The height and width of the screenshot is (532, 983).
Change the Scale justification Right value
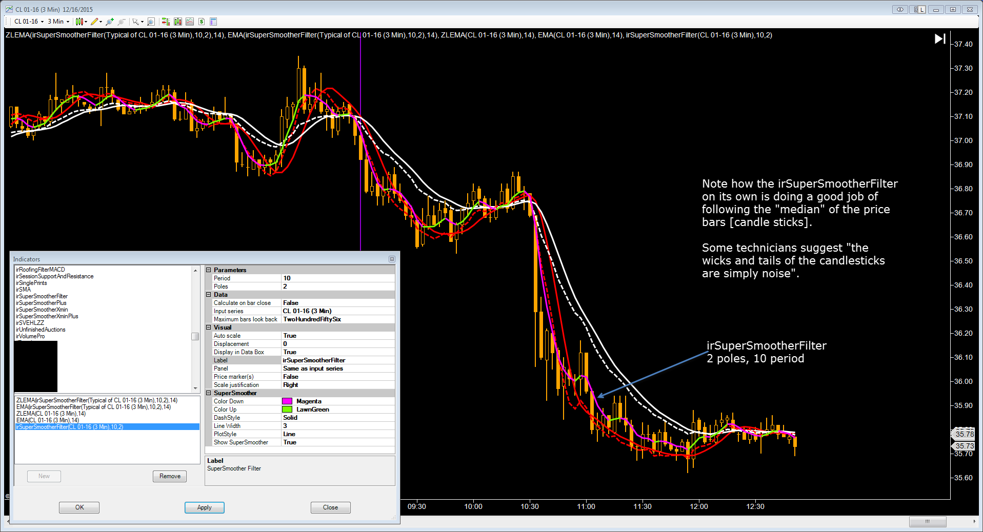click(338, 385)
